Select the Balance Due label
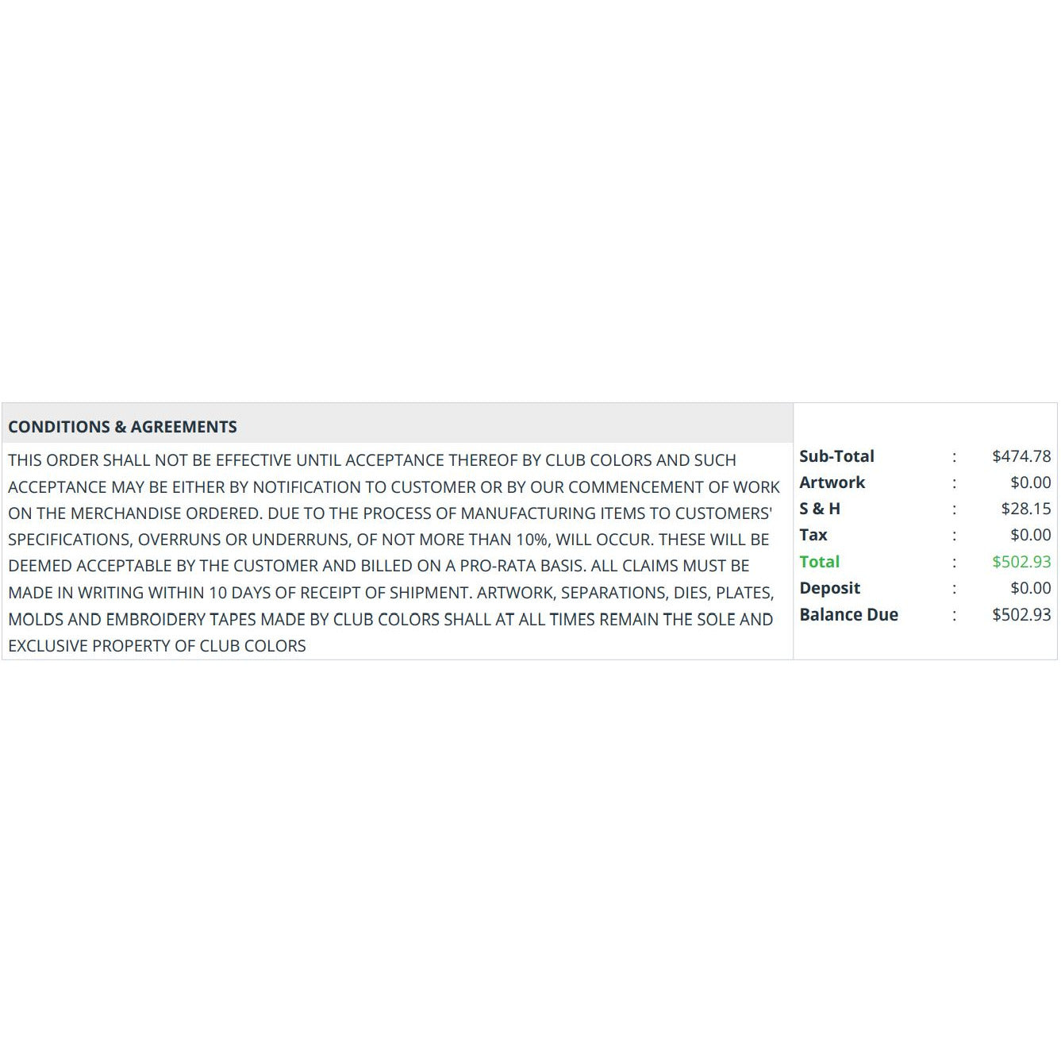 pos(848,614)
